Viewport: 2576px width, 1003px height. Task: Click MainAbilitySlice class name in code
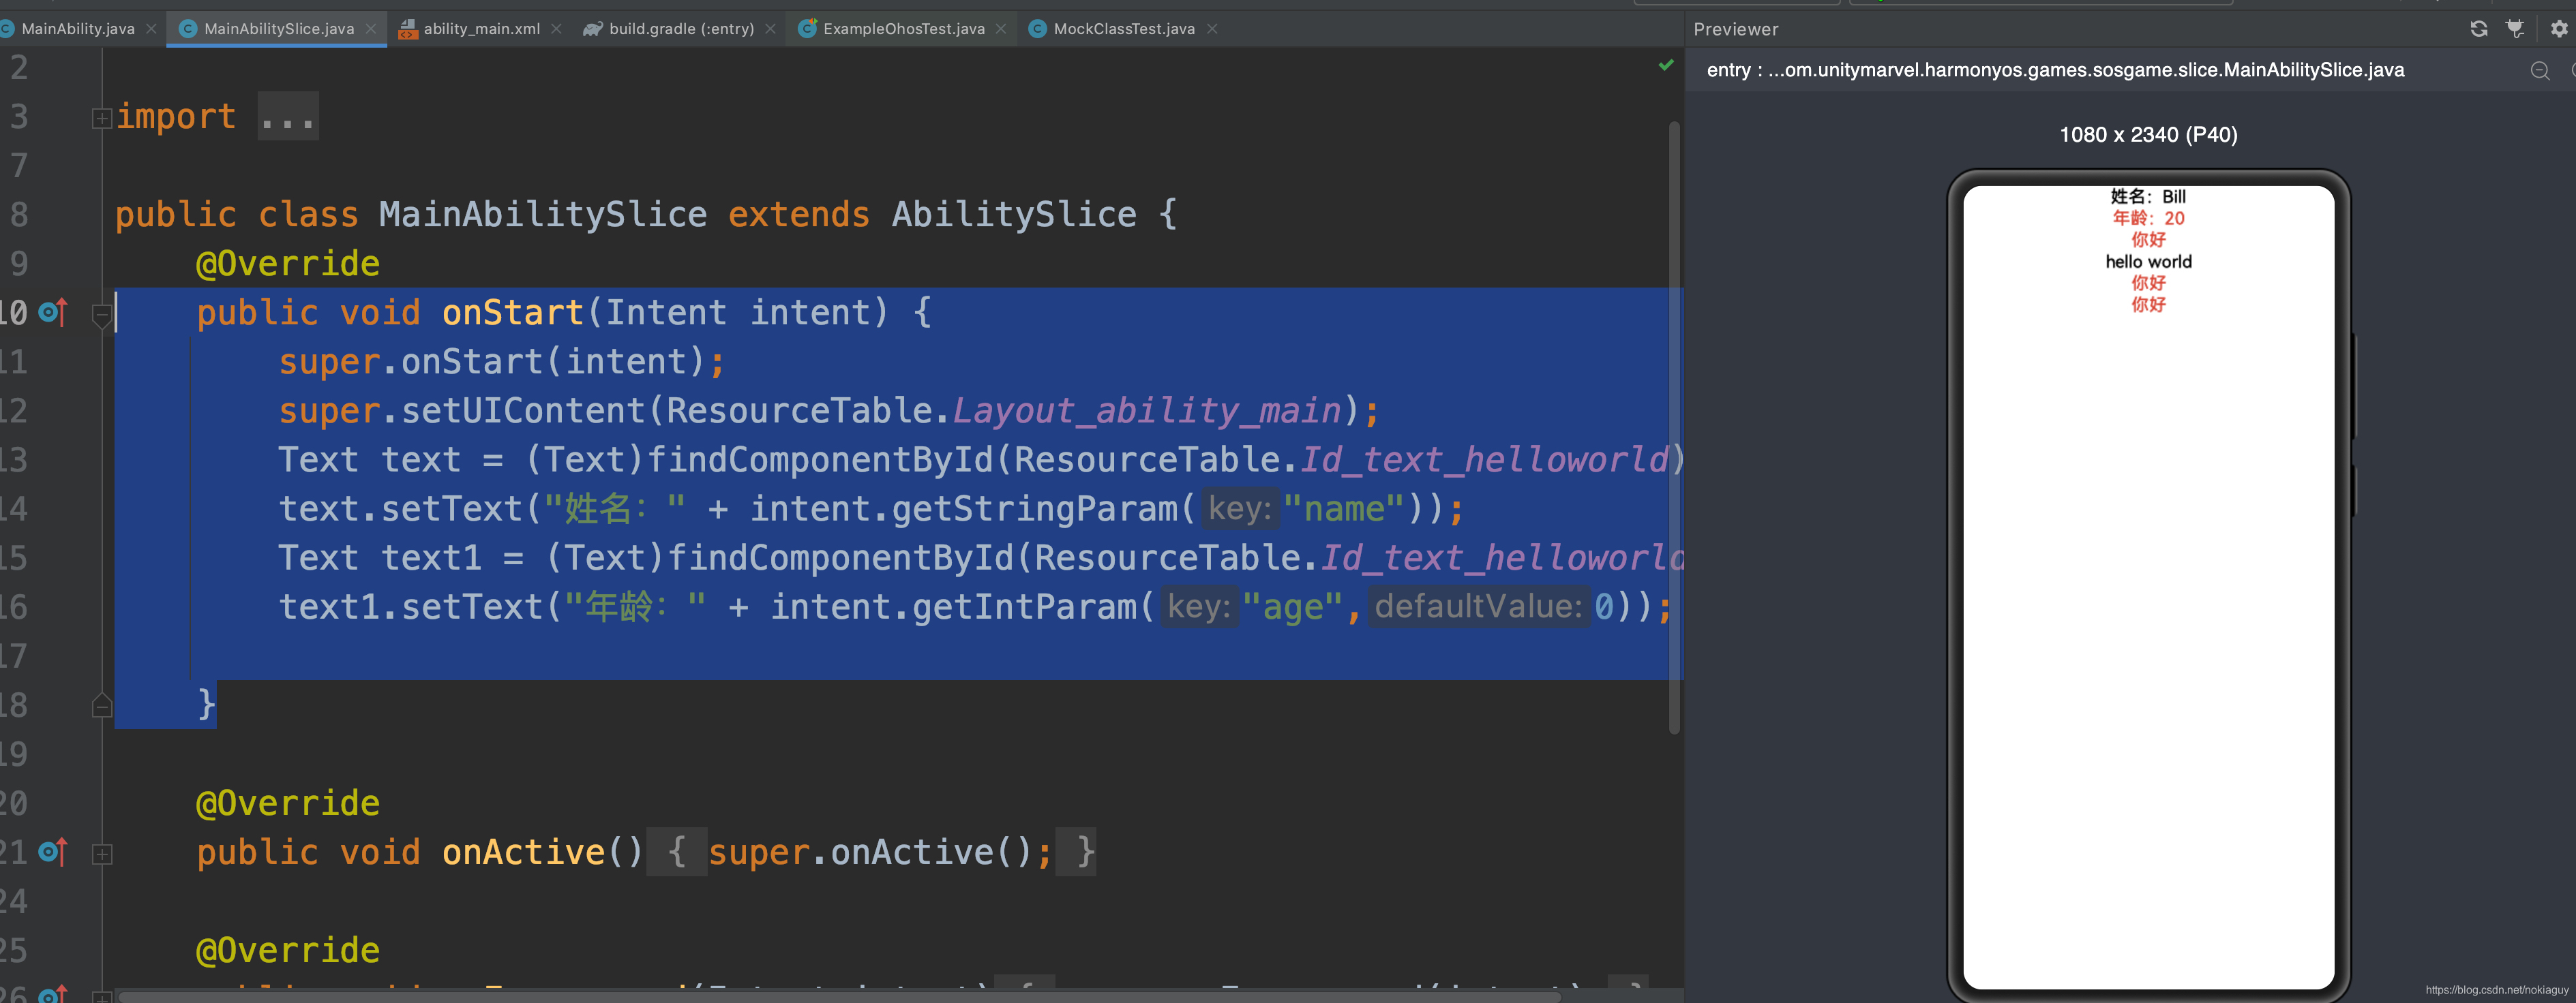[543, 215]
